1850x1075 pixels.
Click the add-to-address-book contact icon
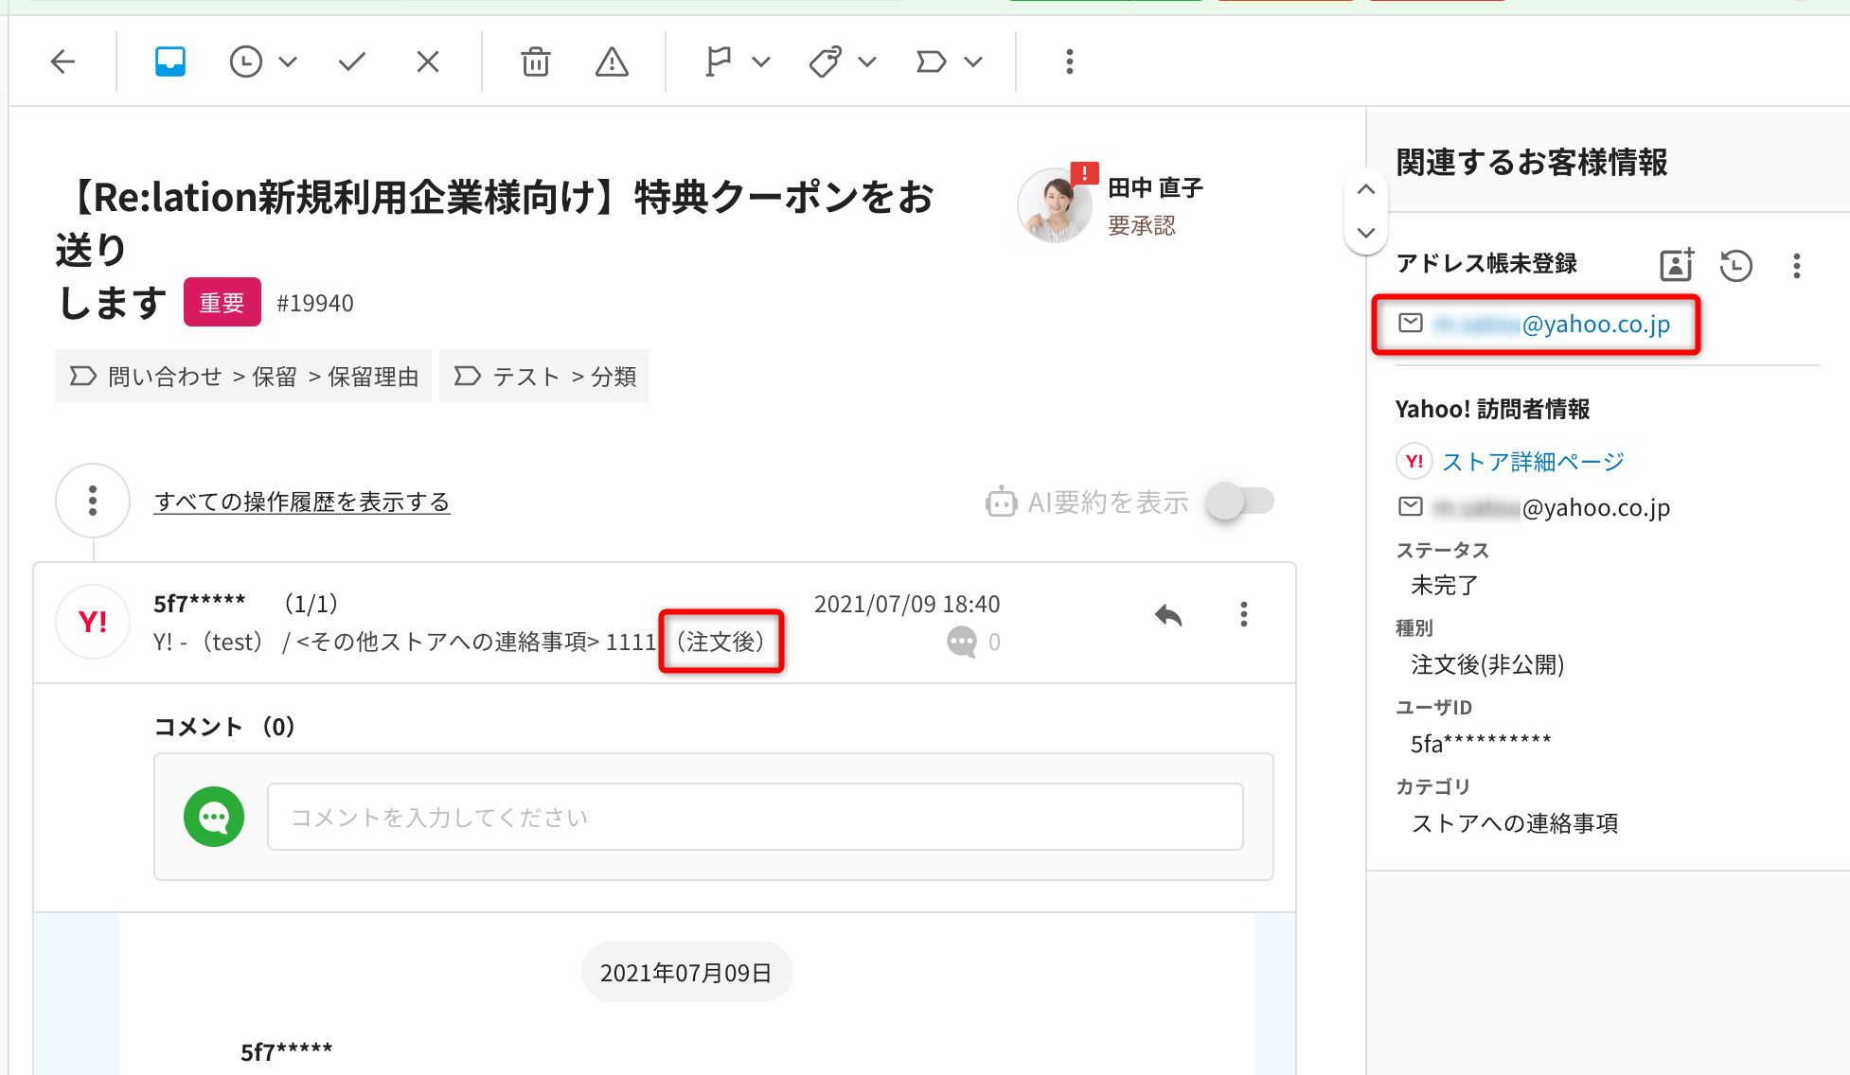coord(1676,265)
